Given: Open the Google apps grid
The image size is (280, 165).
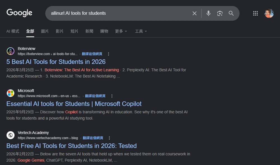Looking at the screenshot, I should (x=255, y=13).
